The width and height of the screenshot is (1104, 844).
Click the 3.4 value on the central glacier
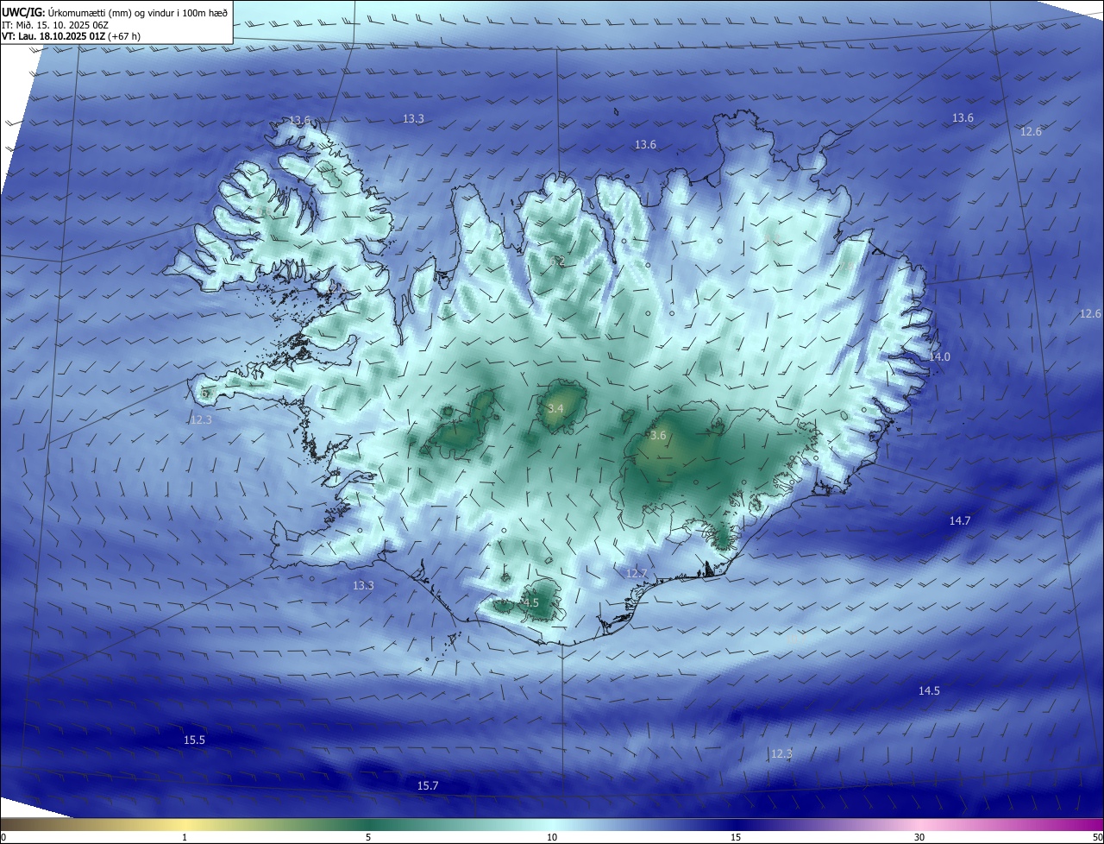coord(555,408)
